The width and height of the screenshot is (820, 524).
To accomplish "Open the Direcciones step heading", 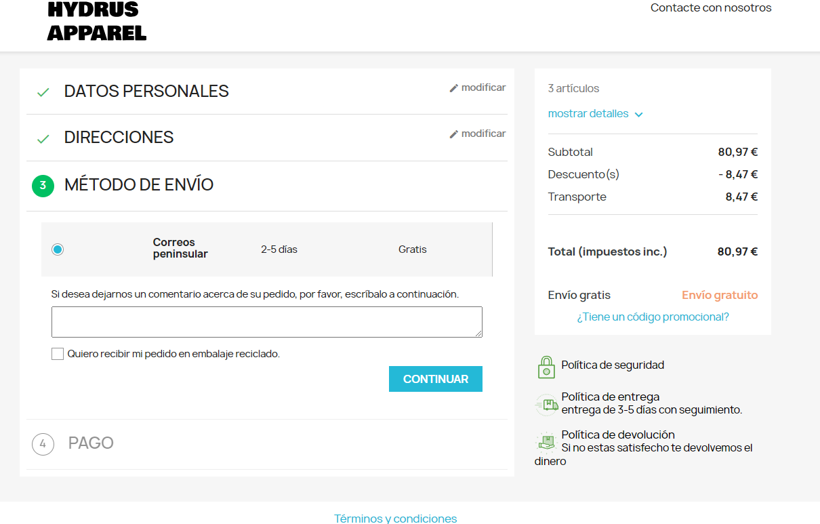I will point(119,138).
